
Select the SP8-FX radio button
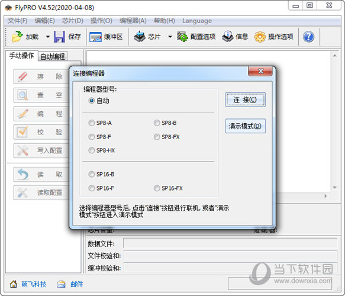click(157, 137)
